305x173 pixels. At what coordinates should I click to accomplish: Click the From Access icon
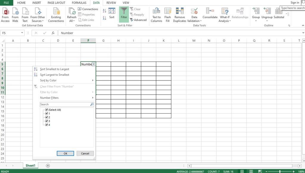tap(5, 11)
